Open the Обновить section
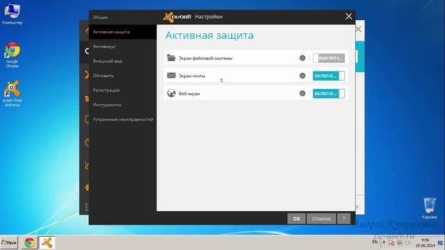This screenshot has height=250, width=445. tap(122, 76)
